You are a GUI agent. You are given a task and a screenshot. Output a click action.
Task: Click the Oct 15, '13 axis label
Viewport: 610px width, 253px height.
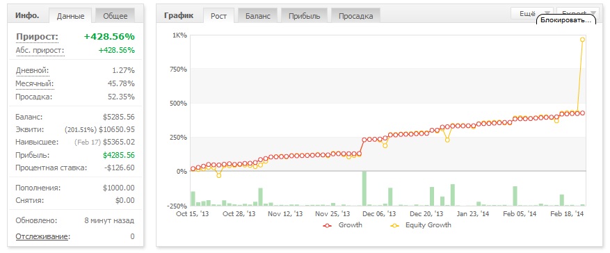(x=193, y=213)
